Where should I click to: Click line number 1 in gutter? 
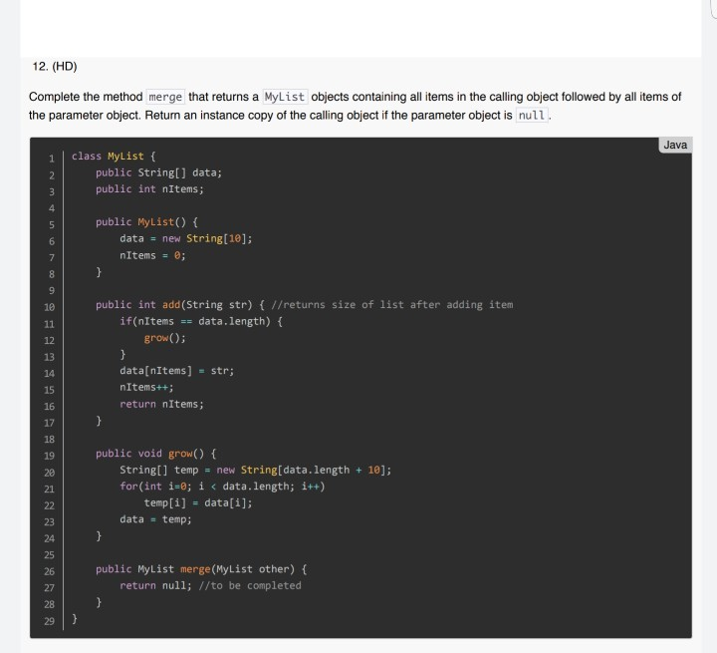52,159
